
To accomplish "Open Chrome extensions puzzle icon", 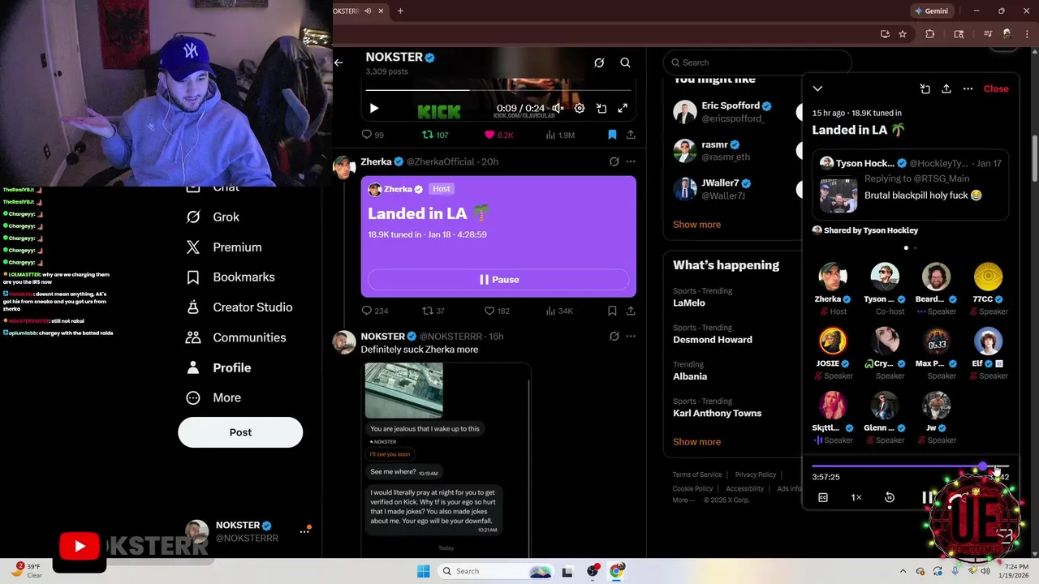I will click(930, 34).
